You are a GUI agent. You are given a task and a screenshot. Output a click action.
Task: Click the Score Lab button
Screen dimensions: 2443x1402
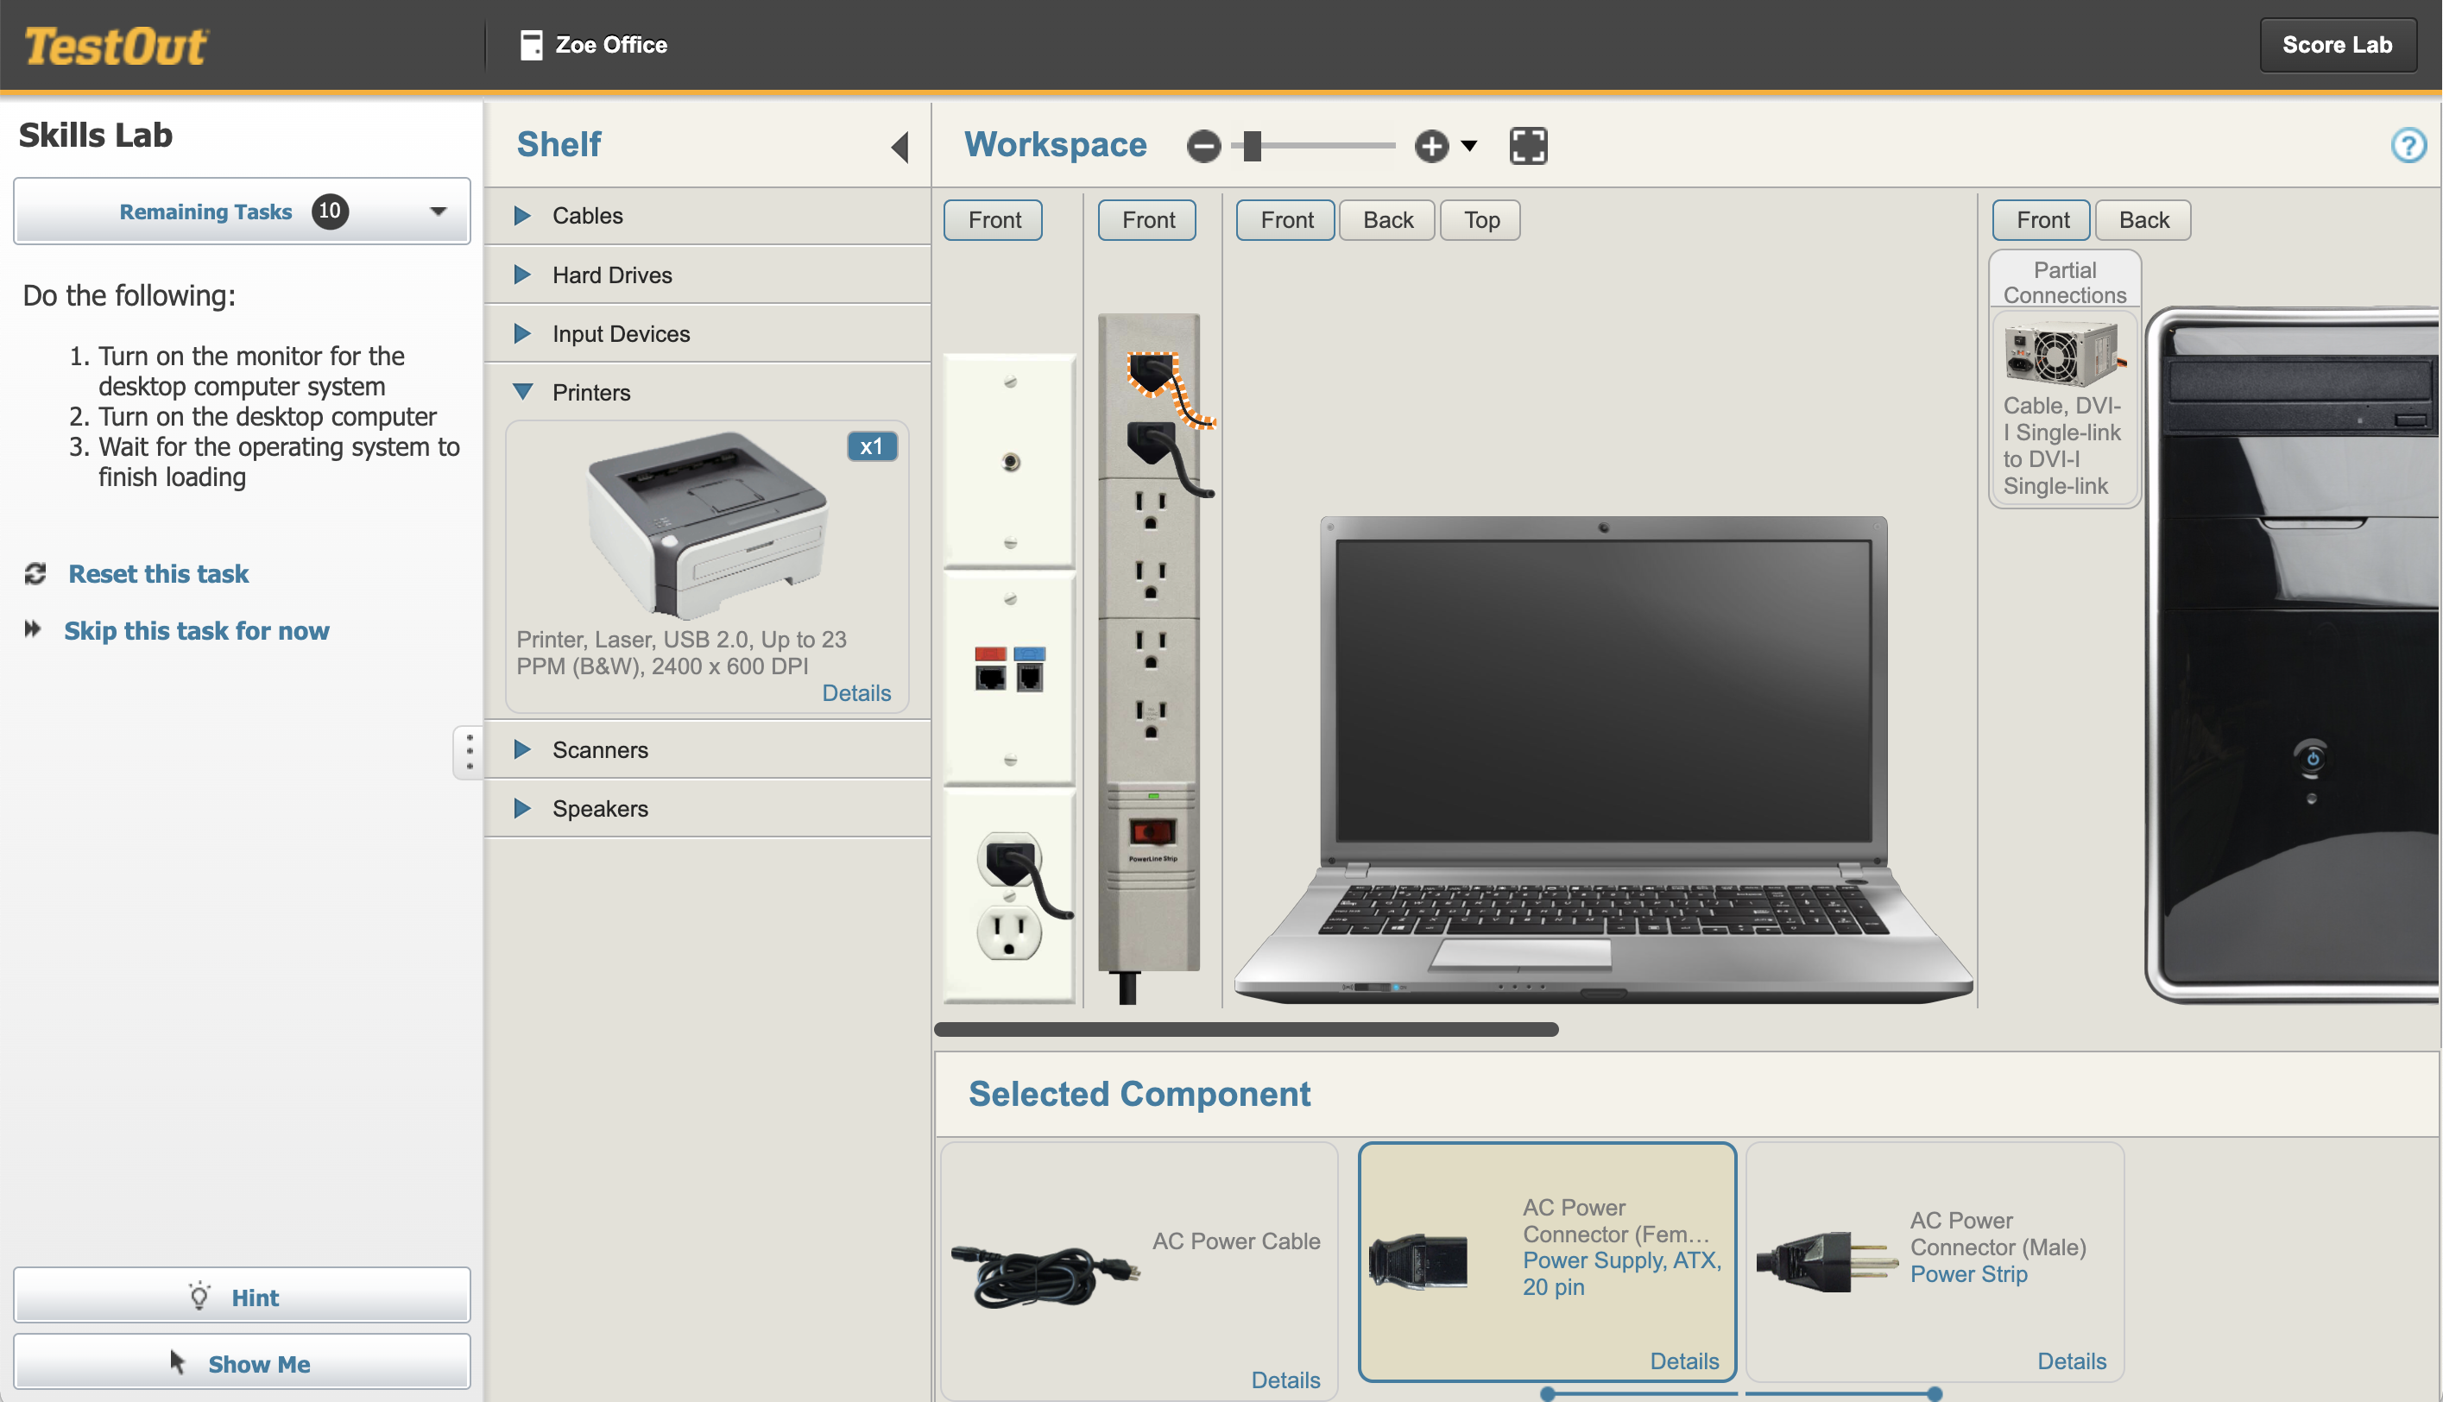2336,45
